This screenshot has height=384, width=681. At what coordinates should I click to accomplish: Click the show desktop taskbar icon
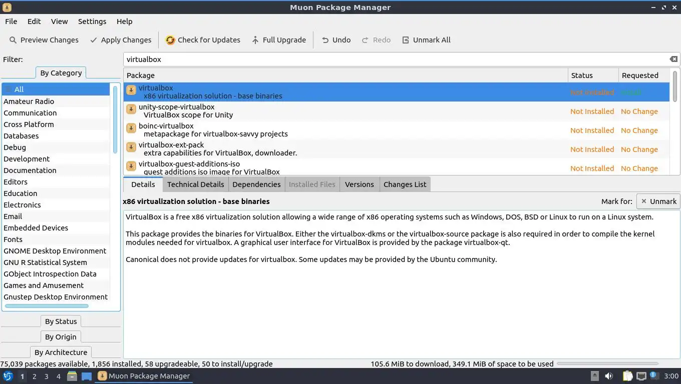[x=87, y=376]
